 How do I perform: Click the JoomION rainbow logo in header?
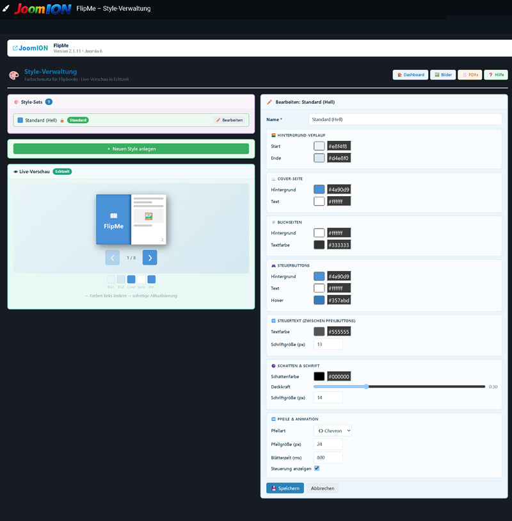click(x=42, y=8)
